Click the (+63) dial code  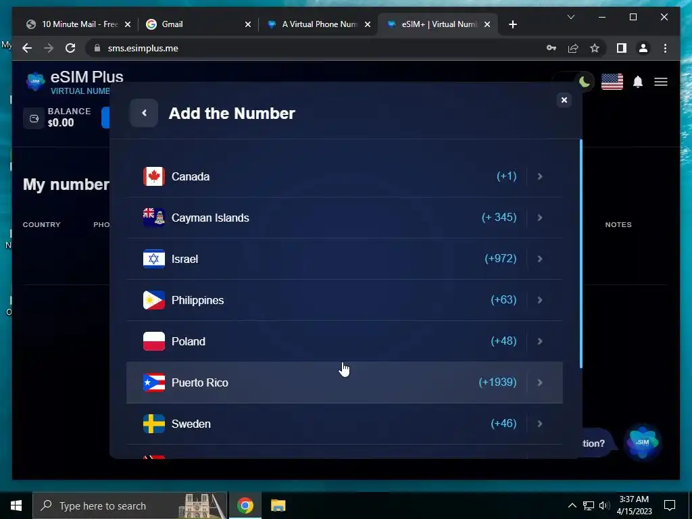pyautogui.click(x=503, y=299)
